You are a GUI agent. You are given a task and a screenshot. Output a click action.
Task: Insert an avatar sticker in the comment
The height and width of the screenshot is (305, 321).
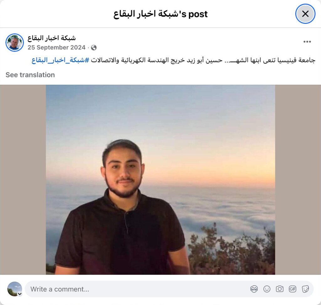click(254, 289)
